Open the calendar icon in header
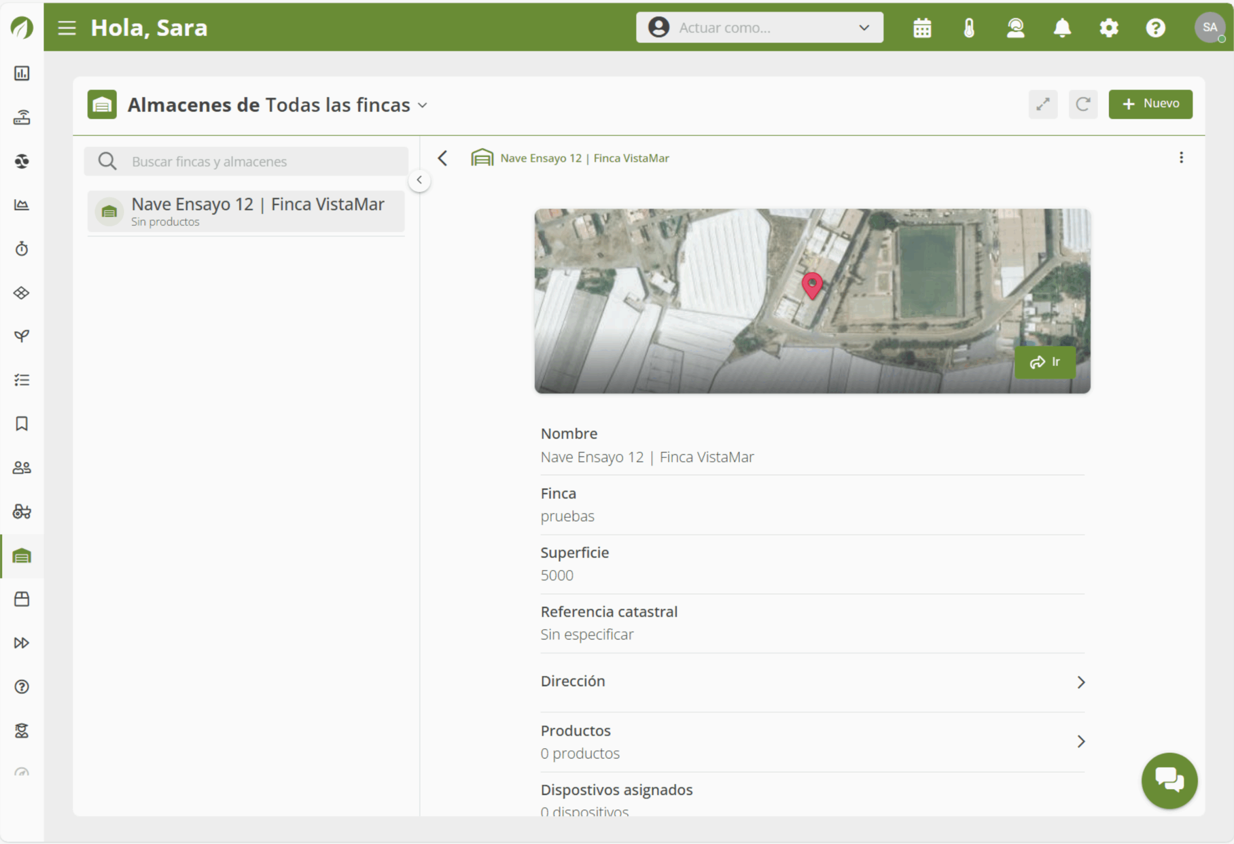 922,27
